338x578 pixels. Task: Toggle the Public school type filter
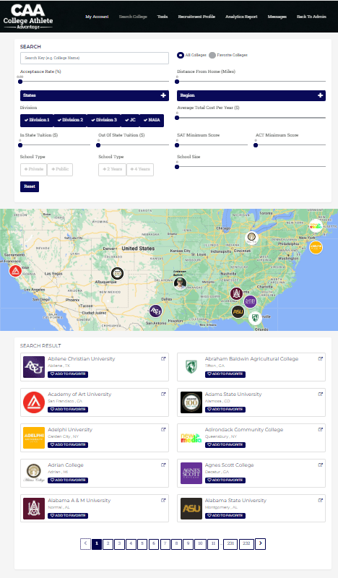(x=60, y=169)
